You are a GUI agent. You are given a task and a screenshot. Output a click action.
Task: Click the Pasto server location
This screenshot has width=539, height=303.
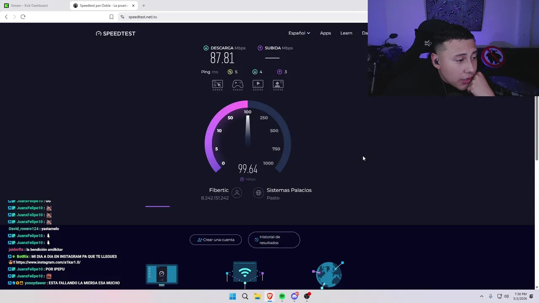click(273, 198)
